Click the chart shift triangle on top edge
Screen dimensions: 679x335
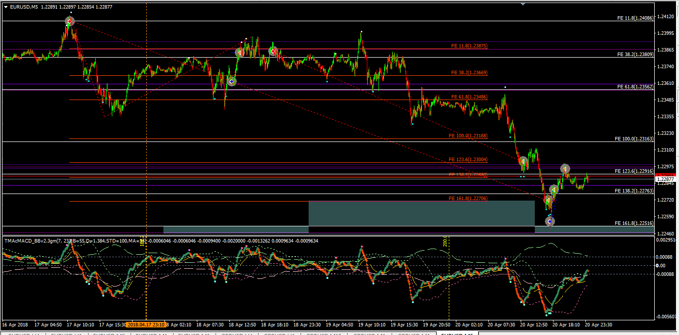click(523, 4)
